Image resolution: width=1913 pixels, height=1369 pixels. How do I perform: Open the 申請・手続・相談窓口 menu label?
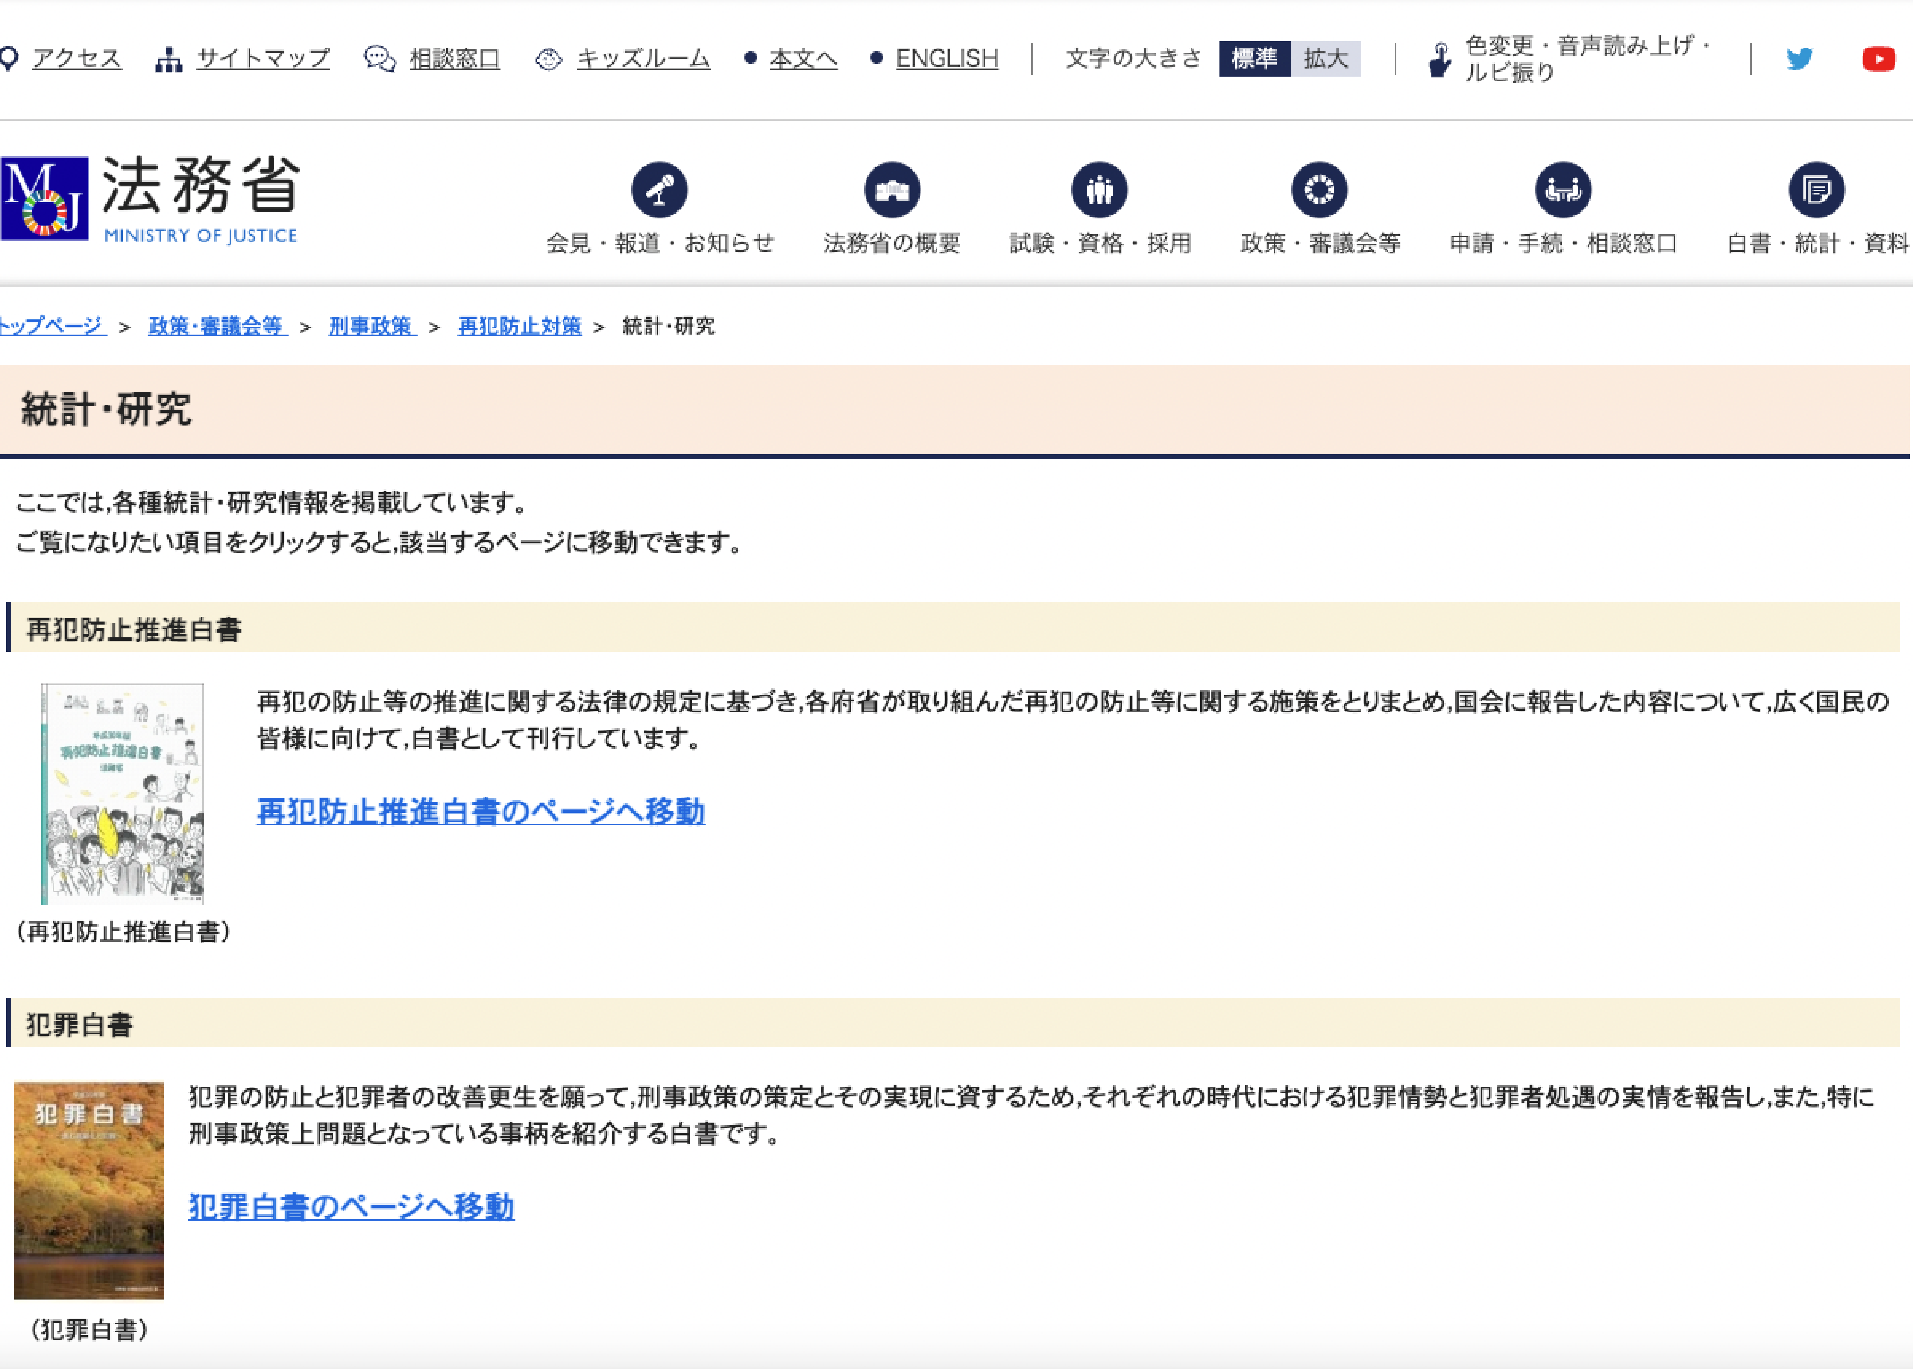[1564, 244]
